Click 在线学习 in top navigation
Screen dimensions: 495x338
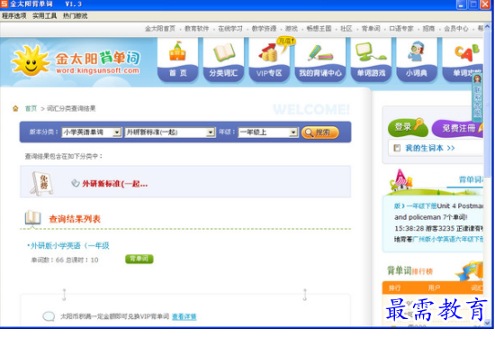pyautogui.click(x=230, y=29)
